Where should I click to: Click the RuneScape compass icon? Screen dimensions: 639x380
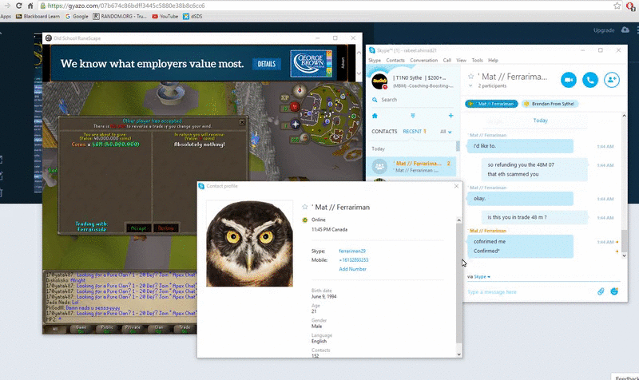pos(300,90)
